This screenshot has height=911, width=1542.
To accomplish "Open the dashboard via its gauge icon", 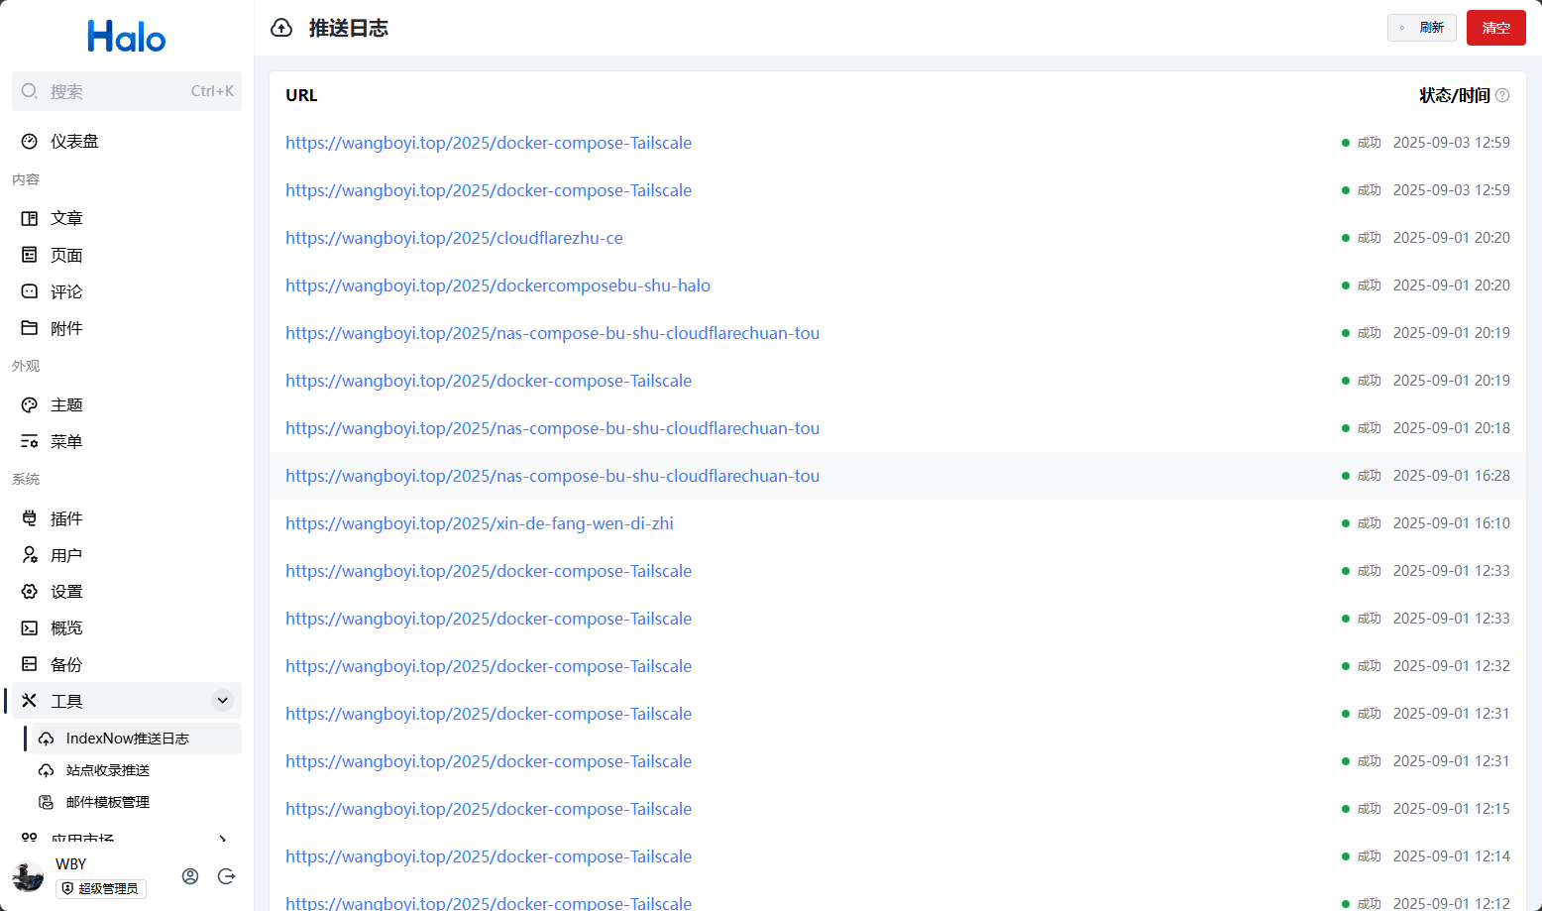I will point(30,142).
